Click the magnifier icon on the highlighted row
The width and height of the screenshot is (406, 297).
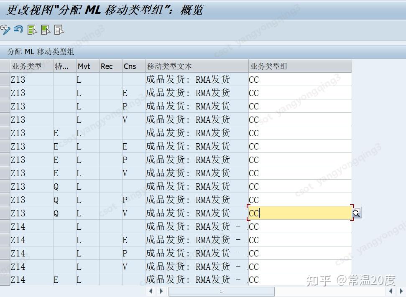point(356,213)
